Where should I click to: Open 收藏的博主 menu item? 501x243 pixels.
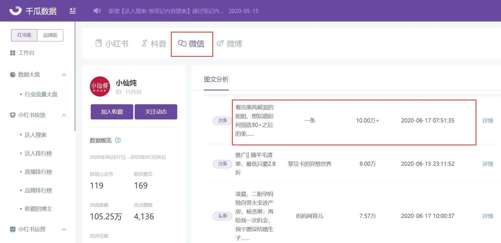tap(38, 209)
